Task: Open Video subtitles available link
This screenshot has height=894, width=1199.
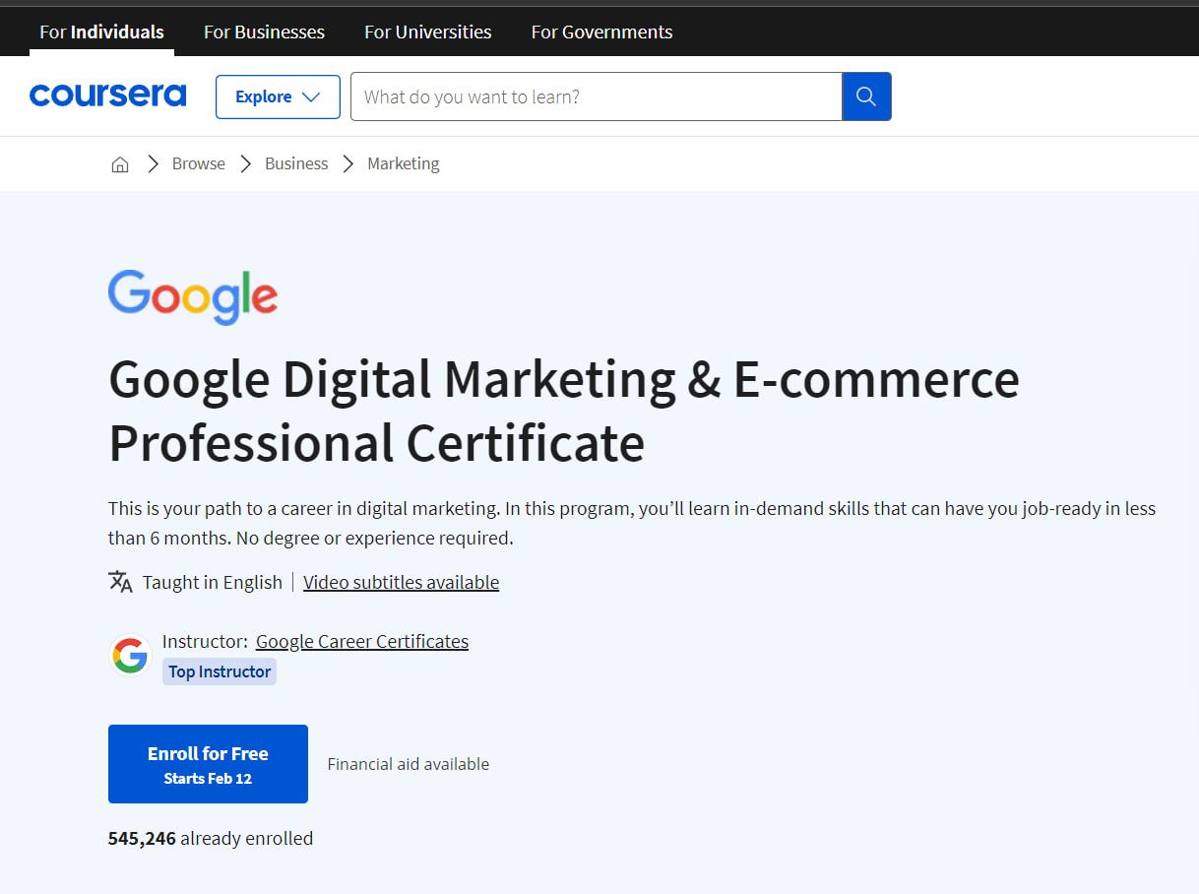Action: tap(401, 582)
